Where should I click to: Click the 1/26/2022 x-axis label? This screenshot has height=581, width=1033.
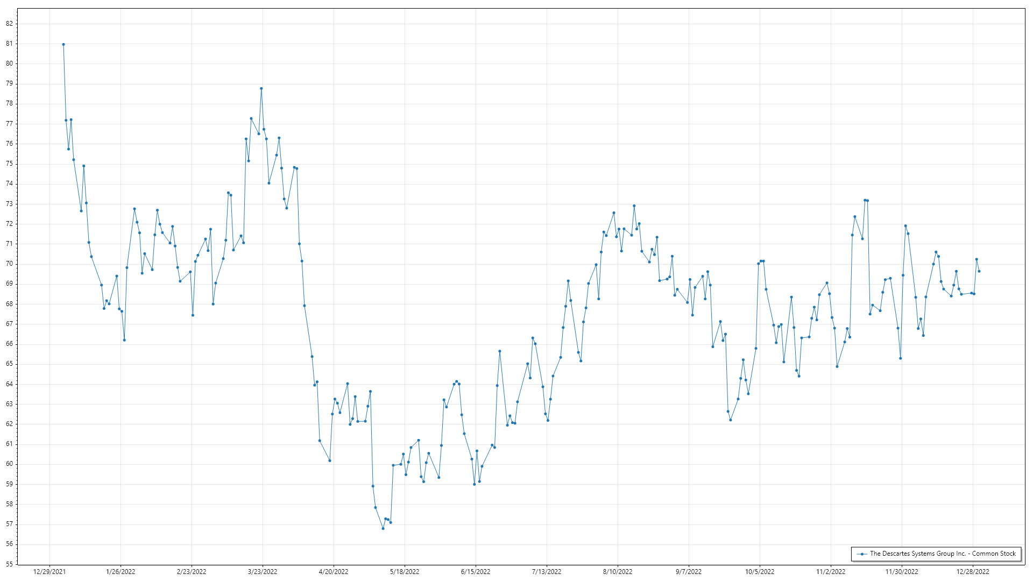(x=121, y=571)
